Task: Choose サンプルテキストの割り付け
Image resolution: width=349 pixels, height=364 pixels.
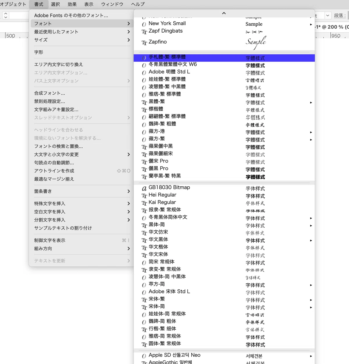Action: (81, 228)
